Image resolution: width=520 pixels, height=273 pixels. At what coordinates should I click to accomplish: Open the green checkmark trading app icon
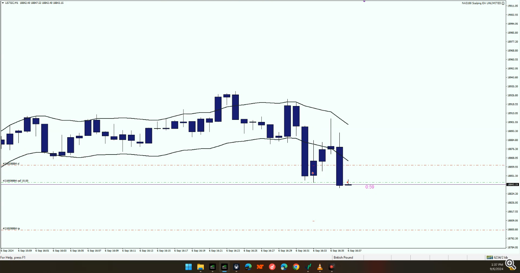click(x=308, y=267)
